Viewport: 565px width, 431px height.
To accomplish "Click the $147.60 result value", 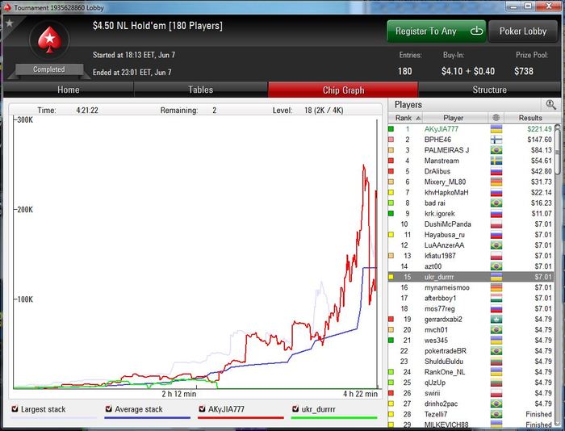I will 539,140.
